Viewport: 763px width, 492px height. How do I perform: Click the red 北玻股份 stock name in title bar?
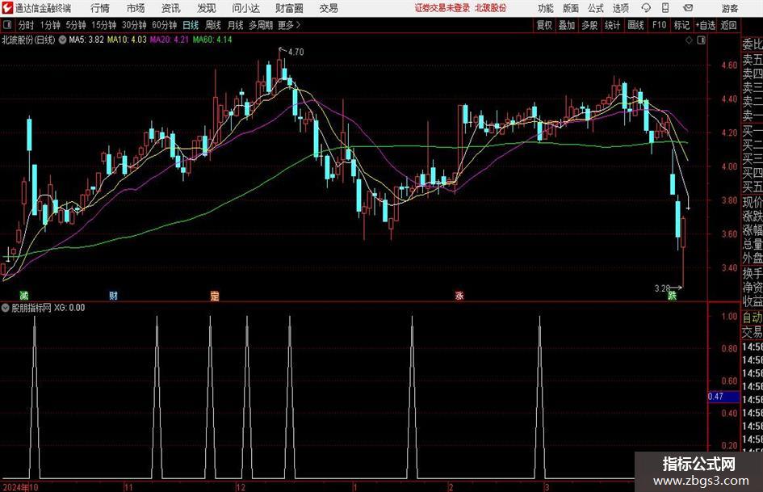[x=491, y=8]
